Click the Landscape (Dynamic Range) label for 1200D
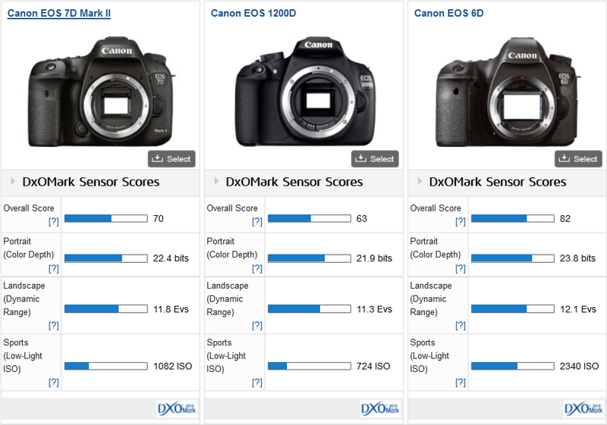Image resolution: width=607 pixels, height=425 pixels. point(228,298)
